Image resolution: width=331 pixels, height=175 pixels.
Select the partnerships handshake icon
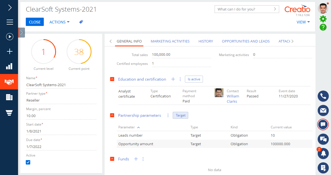(9, 82)
